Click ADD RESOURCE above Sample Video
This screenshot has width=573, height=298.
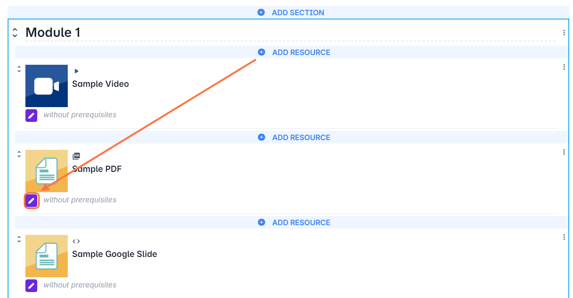click(301, 52)
